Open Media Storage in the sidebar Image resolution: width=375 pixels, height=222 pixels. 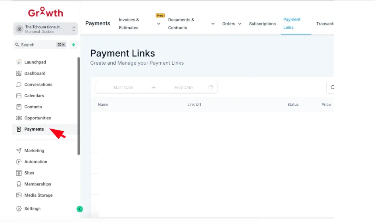38,195
